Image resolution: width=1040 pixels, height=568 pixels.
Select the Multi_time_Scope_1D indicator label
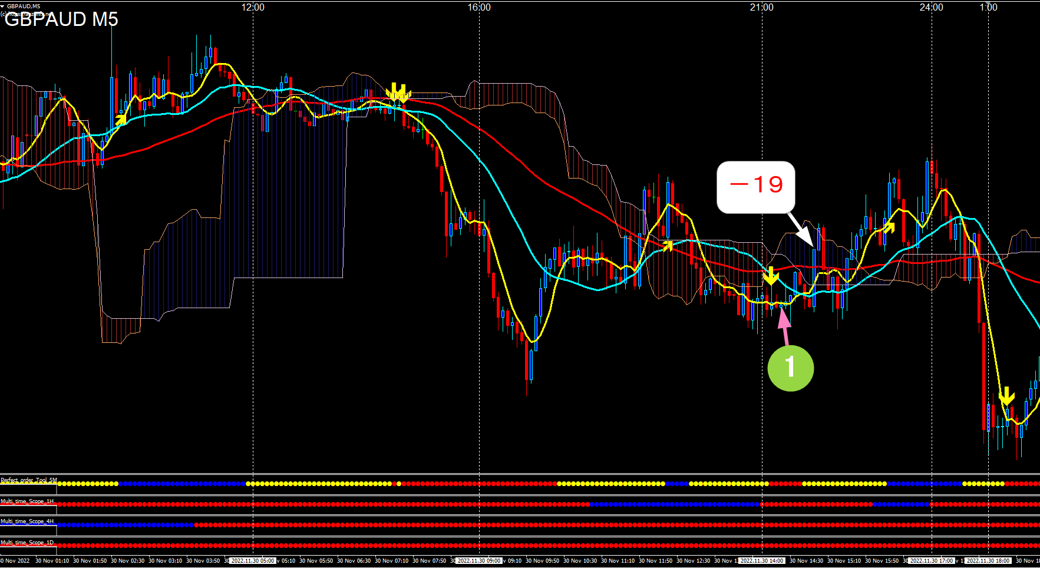(x=27, y=543)
